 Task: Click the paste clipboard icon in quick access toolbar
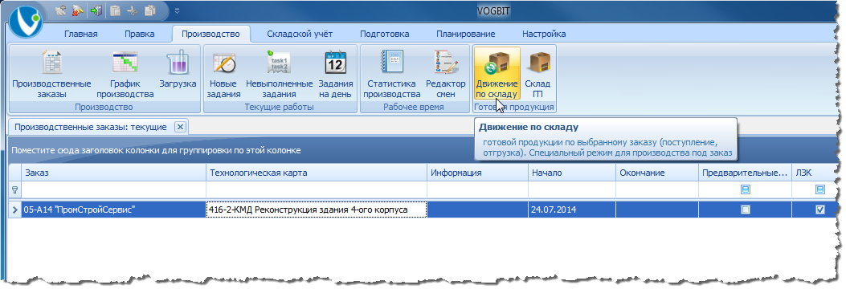115,10
